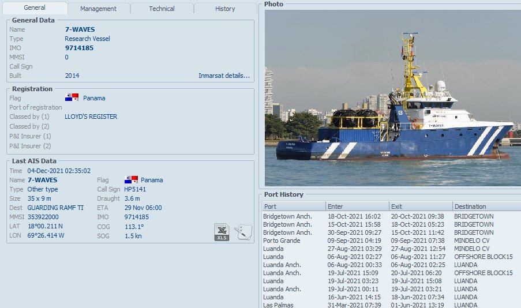This screenshot has width=521, height=308.
Task: Sort Port History by Destination column
Action: (x=487, y=206)
